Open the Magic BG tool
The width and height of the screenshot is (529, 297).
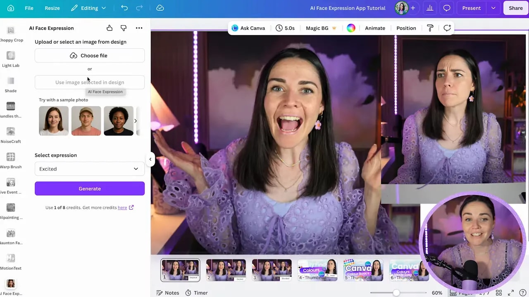[321, 28]
